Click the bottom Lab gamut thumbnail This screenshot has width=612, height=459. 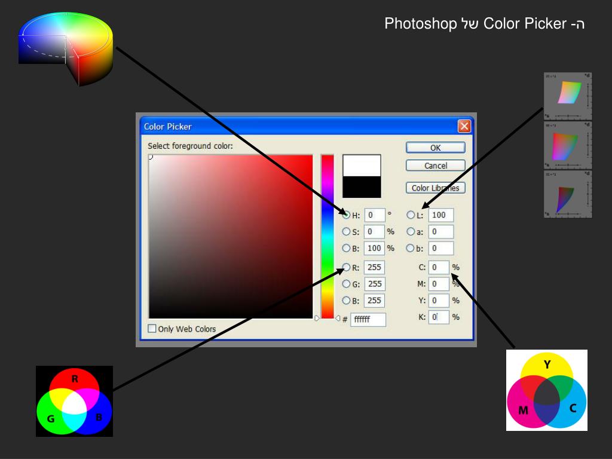coord(568,194)
